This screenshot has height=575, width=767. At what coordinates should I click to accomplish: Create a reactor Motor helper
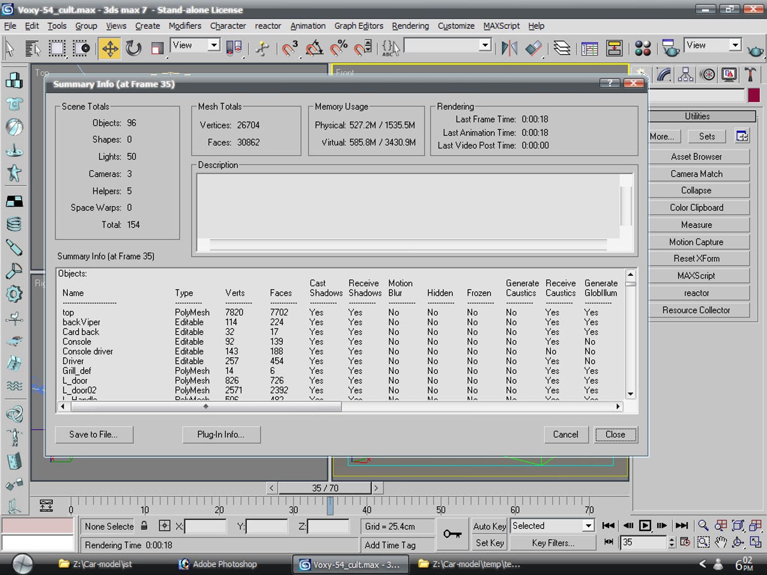pos(14,294)
